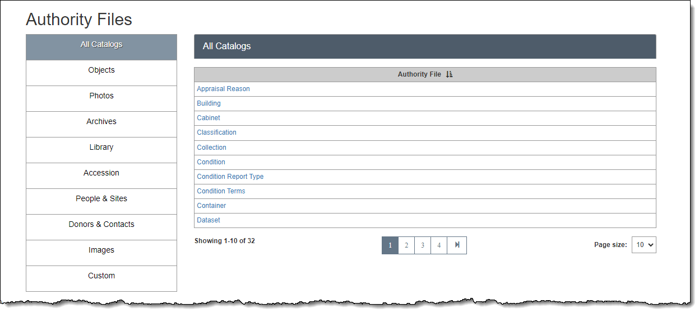The height and width of the screenshot is (313, 699).
Task: Open the Appraisal Reason authority file
Action: tap(223, 89)
